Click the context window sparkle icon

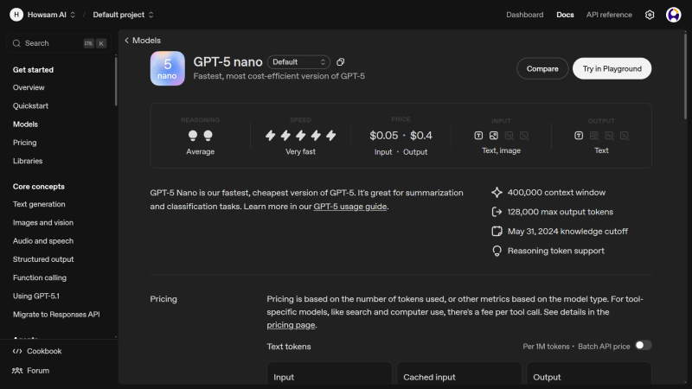(x=497, y=193)
